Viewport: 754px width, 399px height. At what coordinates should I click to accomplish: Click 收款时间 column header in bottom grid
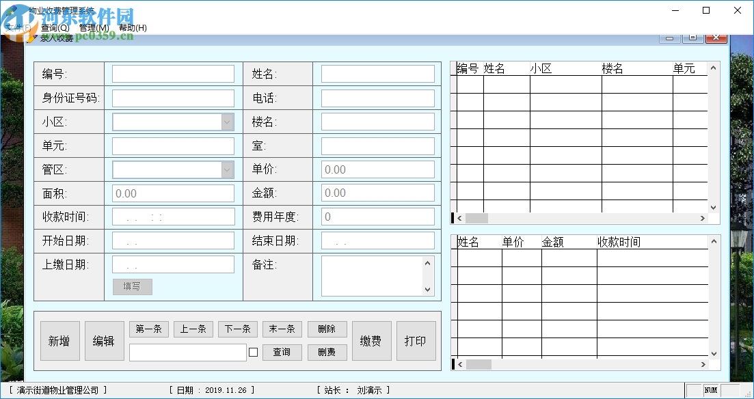pyautogui.click(x=652, y=243)
